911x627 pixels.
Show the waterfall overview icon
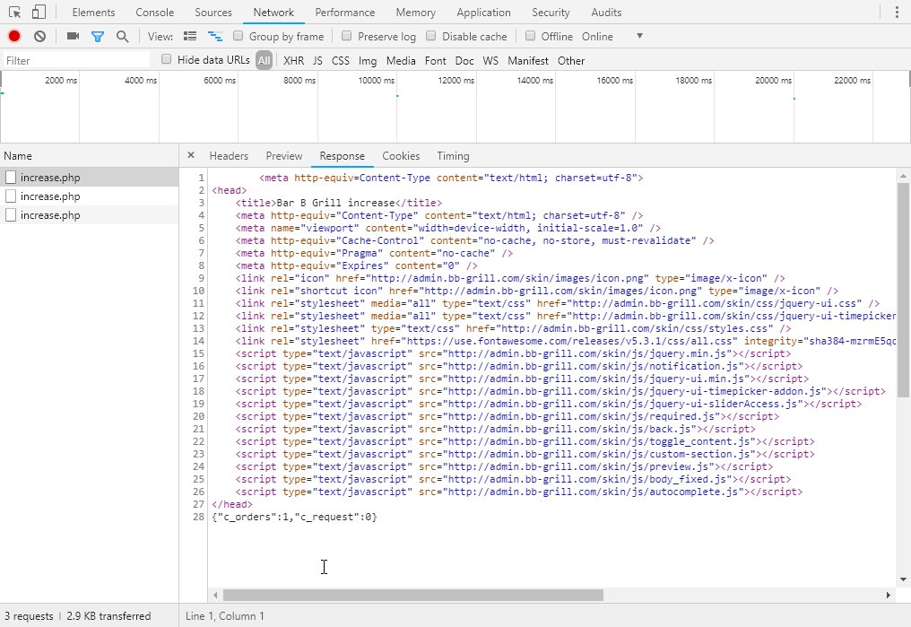(x=215, y=36)
